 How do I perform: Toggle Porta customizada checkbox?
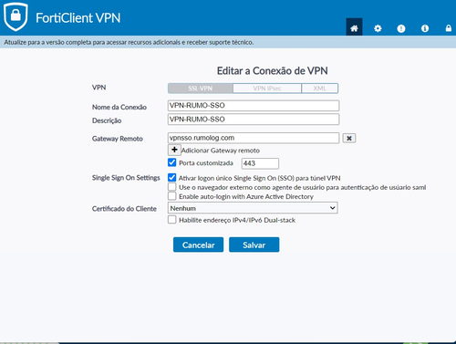pos(171,162)
